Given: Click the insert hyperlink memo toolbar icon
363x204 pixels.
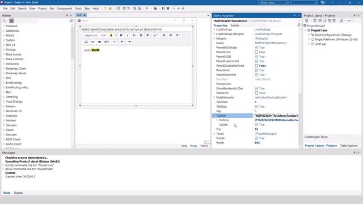Looking at the screenshot, I should click(93, 42).
